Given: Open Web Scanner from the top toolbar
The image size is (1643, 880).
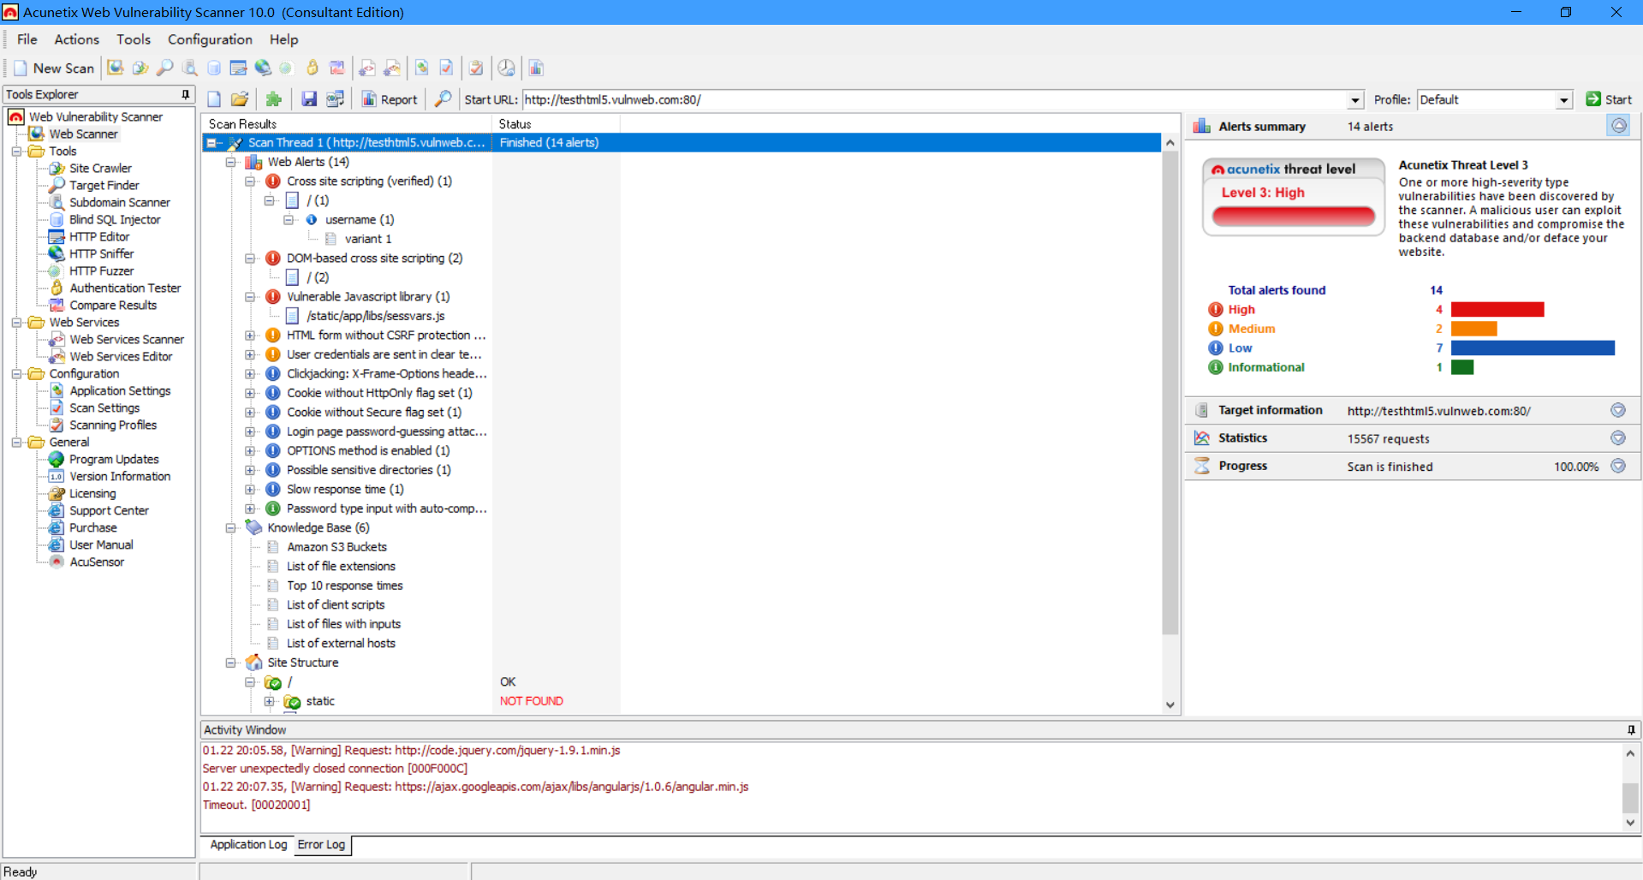Looking at the screenshot, I should pyautogui.click(x=116, y=68).
